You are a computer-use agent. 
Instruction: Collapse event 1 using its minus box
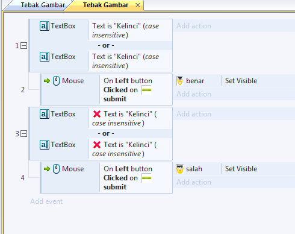[24, 46]
